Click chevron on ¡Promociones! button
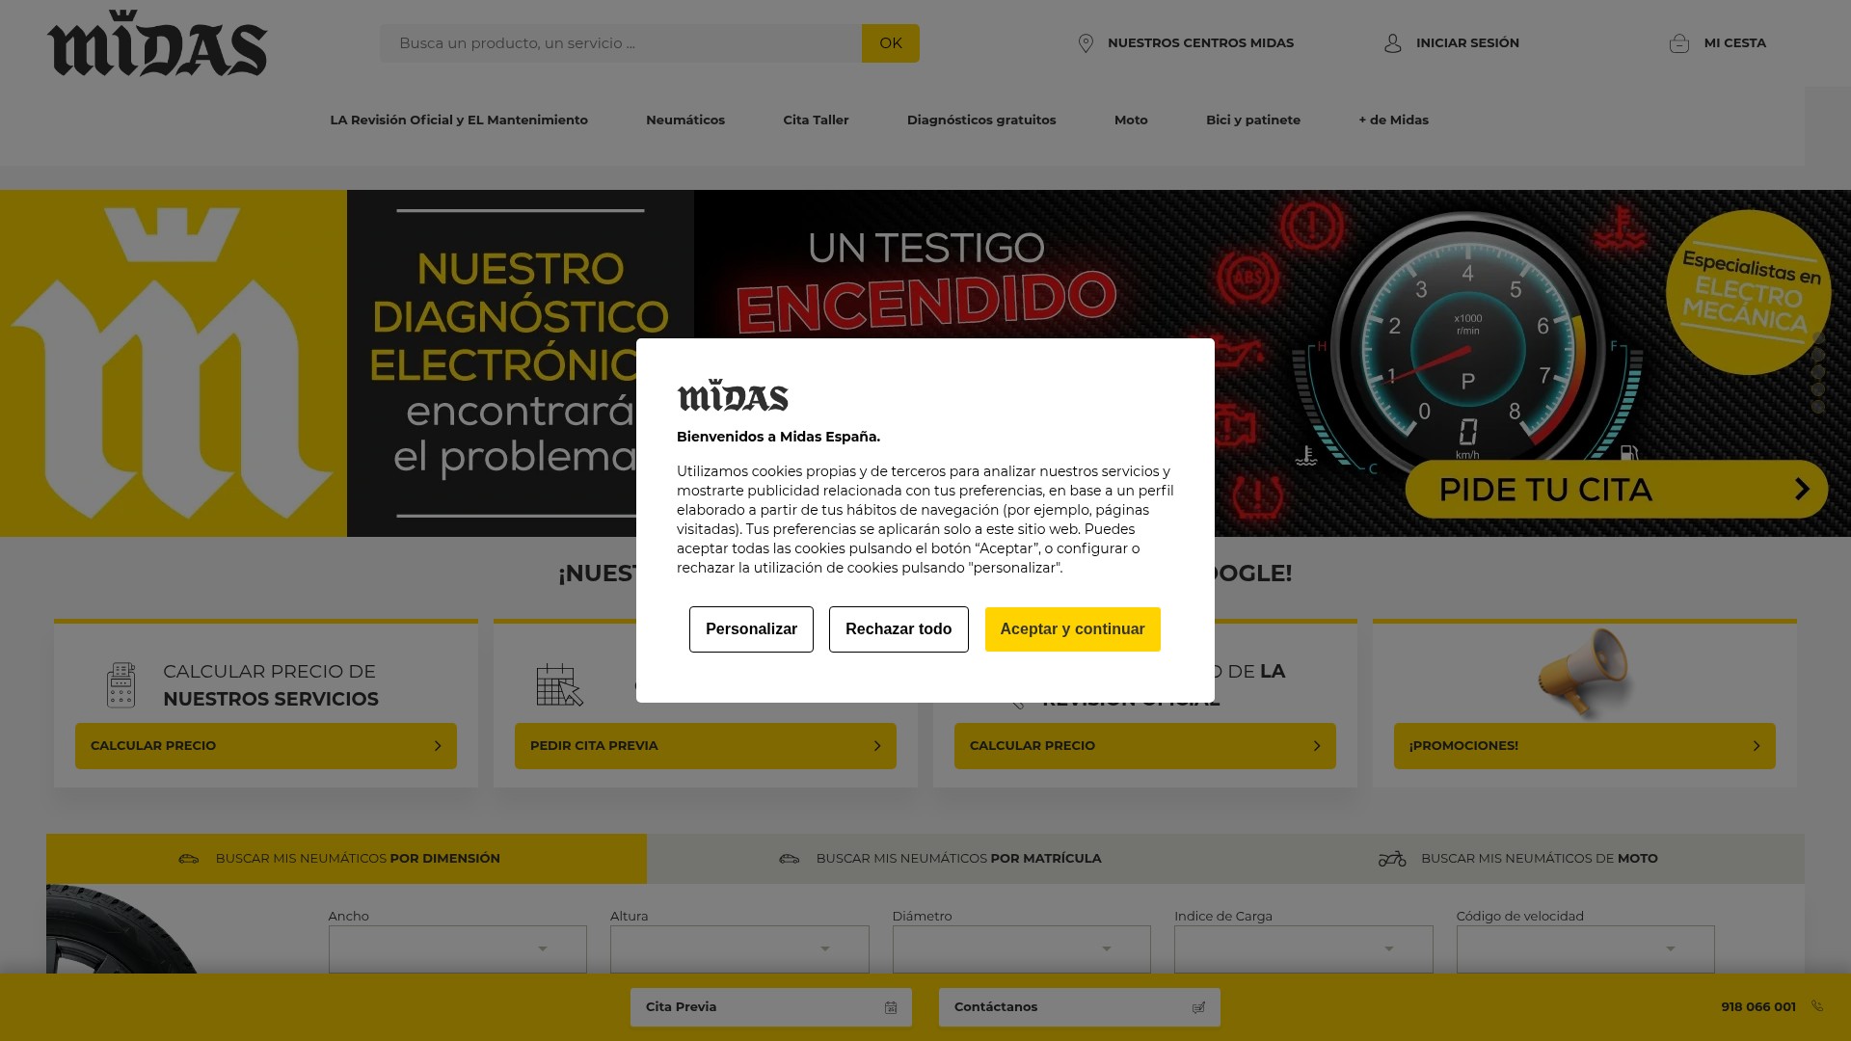Screen dimensions: 1851x1041 tap(1757, 746)
